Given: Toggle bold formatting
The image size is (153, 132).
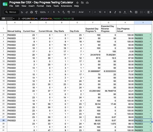Looking at the screenshot, I should (110, 12).
